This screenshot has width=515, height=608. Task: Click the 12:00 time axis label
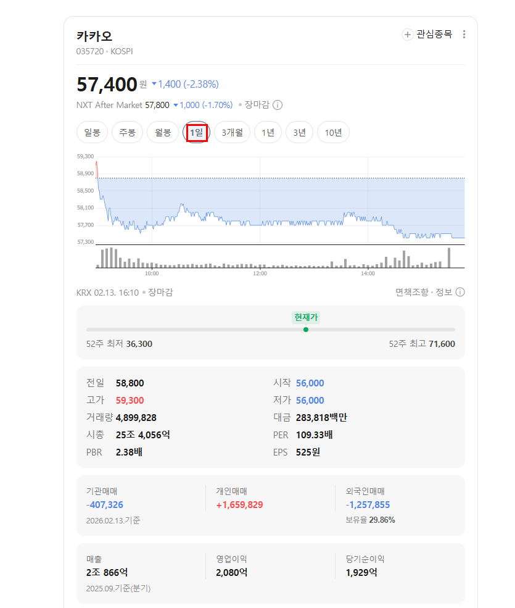coord(260,273)
